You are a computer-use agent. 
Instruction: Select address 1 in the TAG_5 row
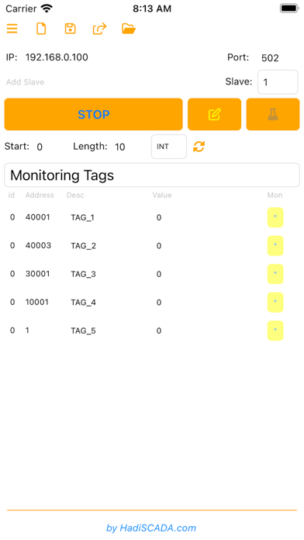coord(27,331)
